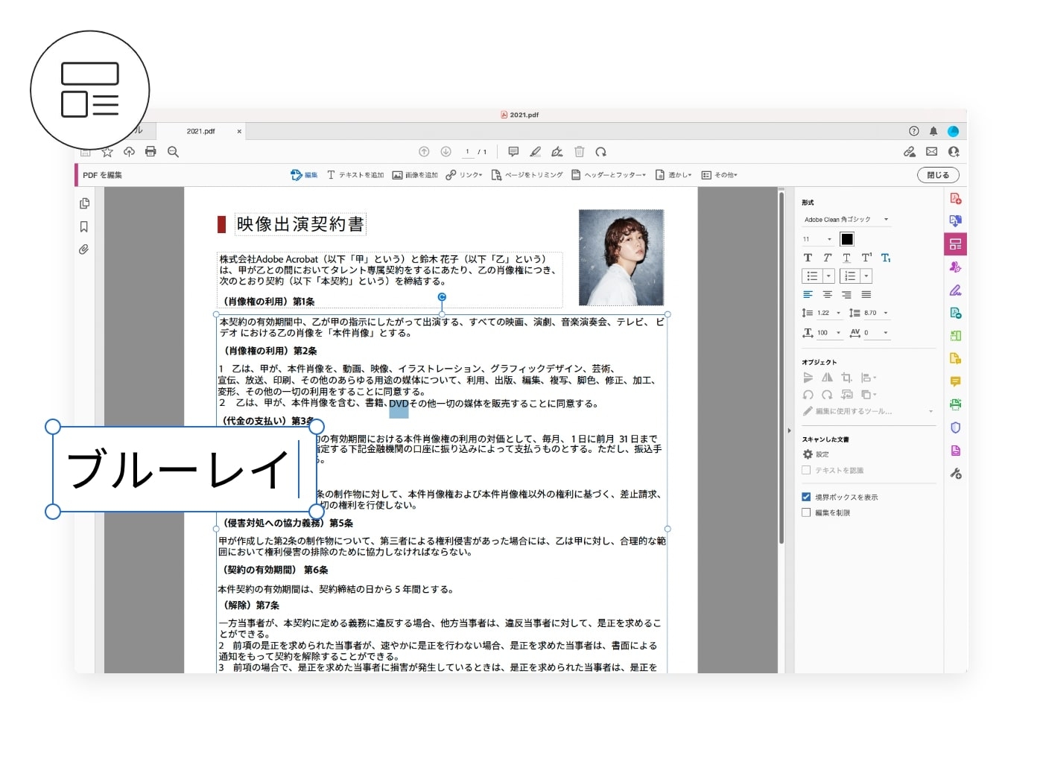This screenshot has width=1043, height=782.
Task: Toggle numbered list formatting
Action: click(850, 276)
